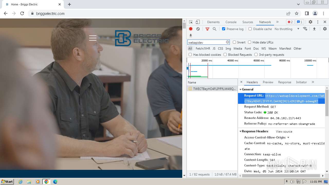Filter by Img requests
The height and width of the screenshot is (185, 329).
(x=228, y=49)
